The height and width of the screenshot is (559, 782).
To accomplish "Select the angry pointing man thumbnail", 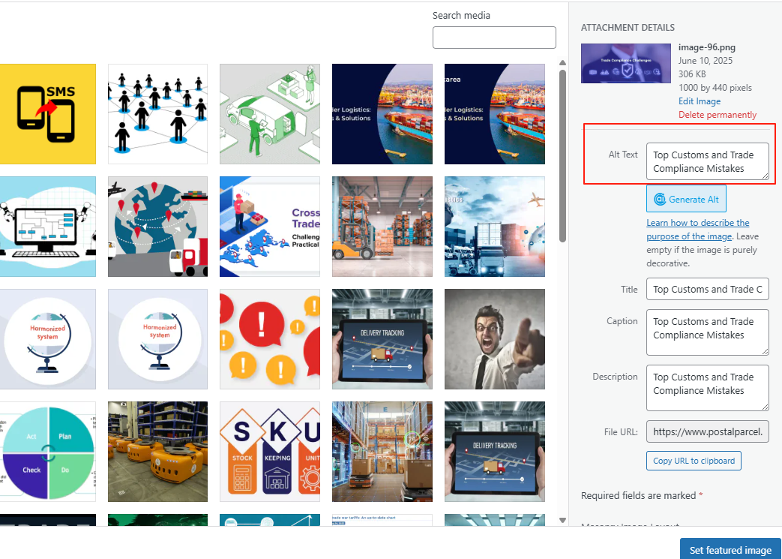I will point(494,339).
